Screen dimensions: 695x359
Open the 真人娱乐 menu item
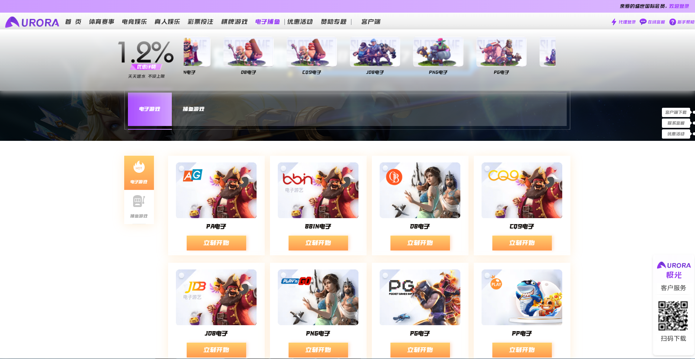click(x=167, y=22)
